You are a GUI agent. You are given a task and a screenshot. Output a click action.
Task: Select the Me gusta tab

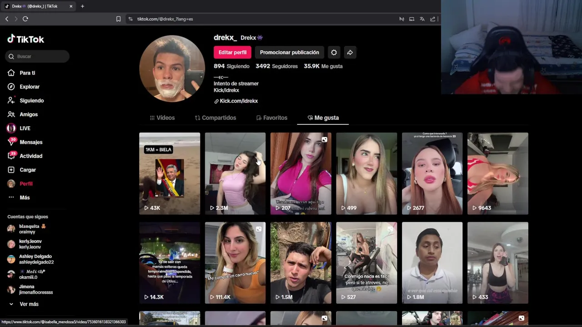point(323,118)
